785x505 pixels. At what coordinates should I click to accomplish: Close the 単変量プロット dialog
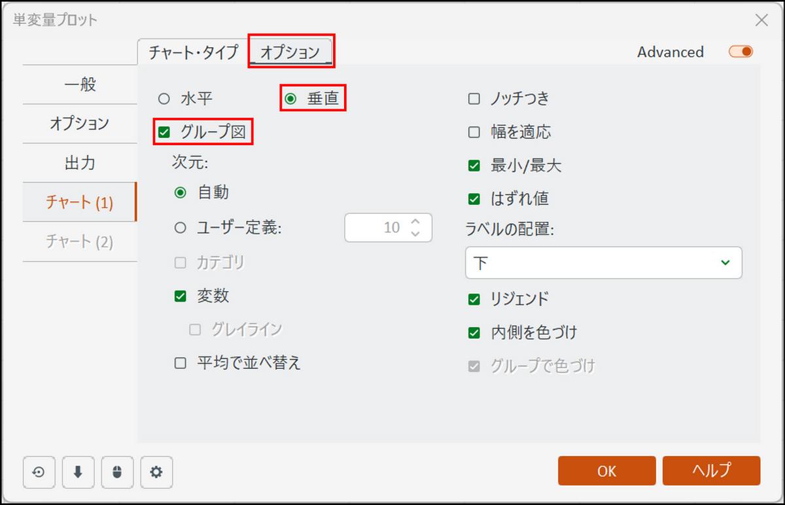pyautogui.click(x=761, y=20)
